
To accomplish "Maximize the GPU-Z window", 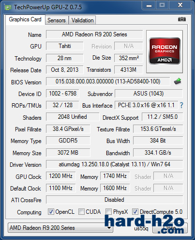I will pos(162,5).
